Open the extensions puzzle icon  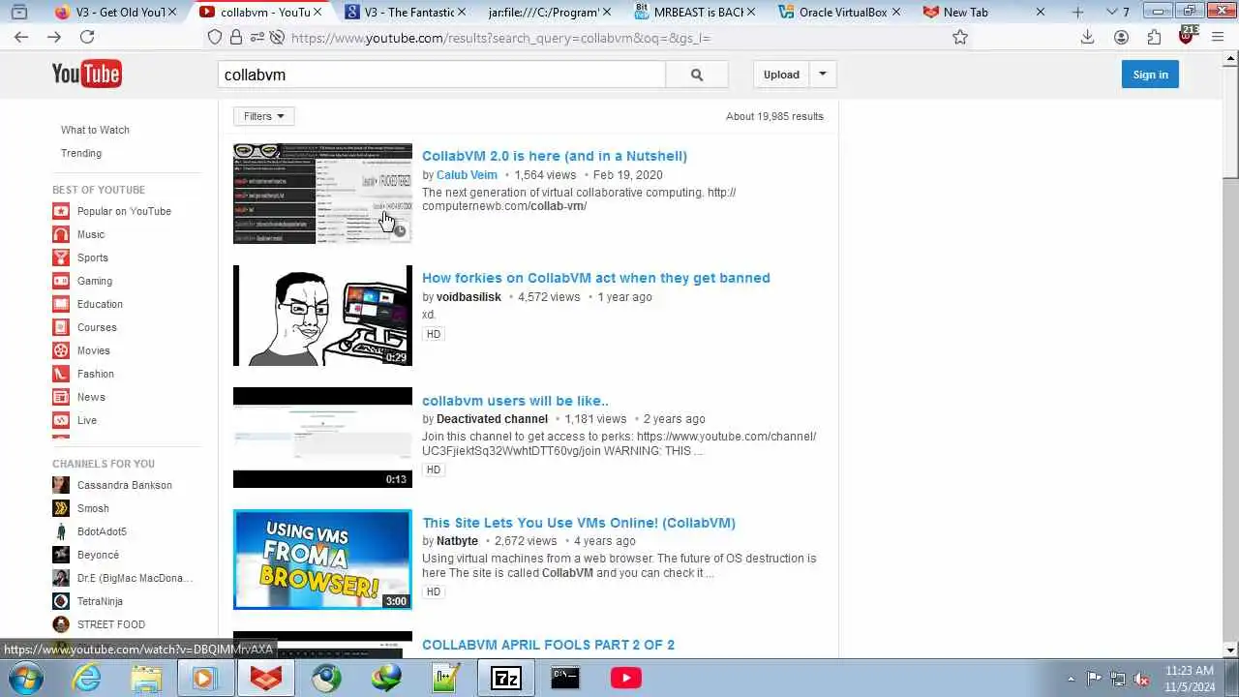coord(1154,37)
